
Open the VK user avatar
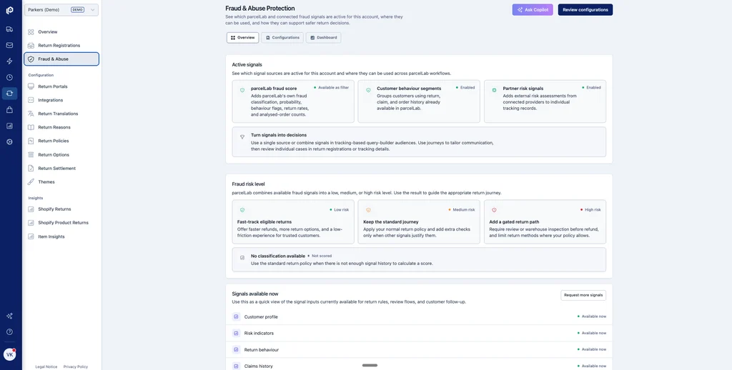tap(9, 354)
